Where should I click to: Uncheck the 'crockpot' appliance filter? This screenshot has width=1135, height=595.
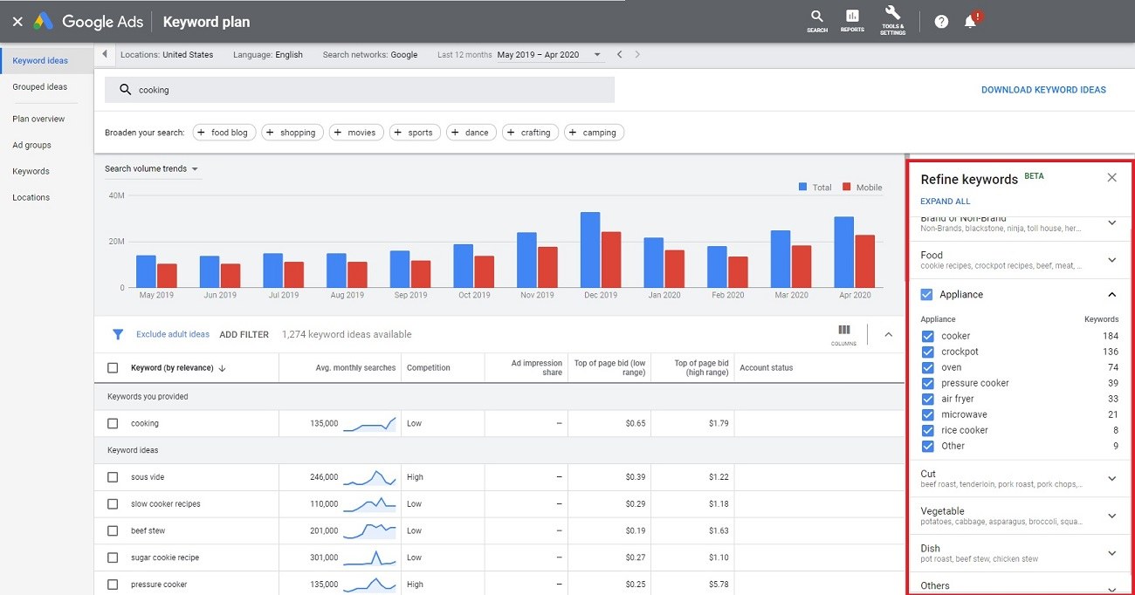927,352
